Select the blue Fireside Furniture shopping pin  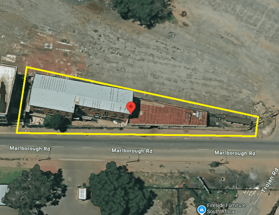(201, 210)
